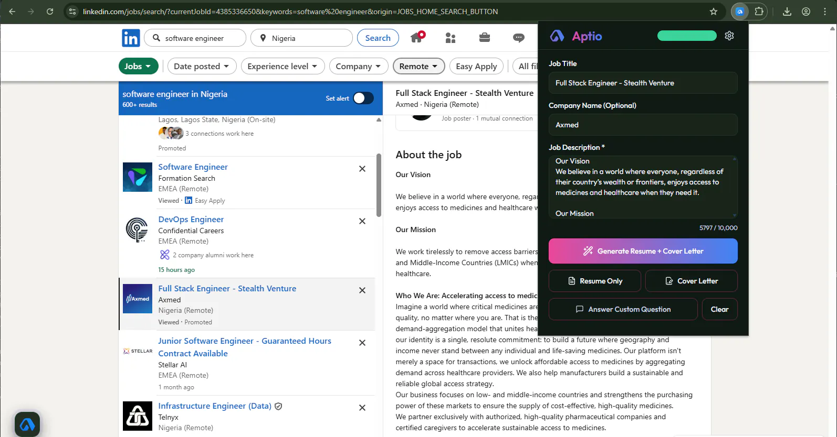Click Generate Resume + Cover Letter
Viewport: 837px width, 437px height.
click(x=643, y=251)
